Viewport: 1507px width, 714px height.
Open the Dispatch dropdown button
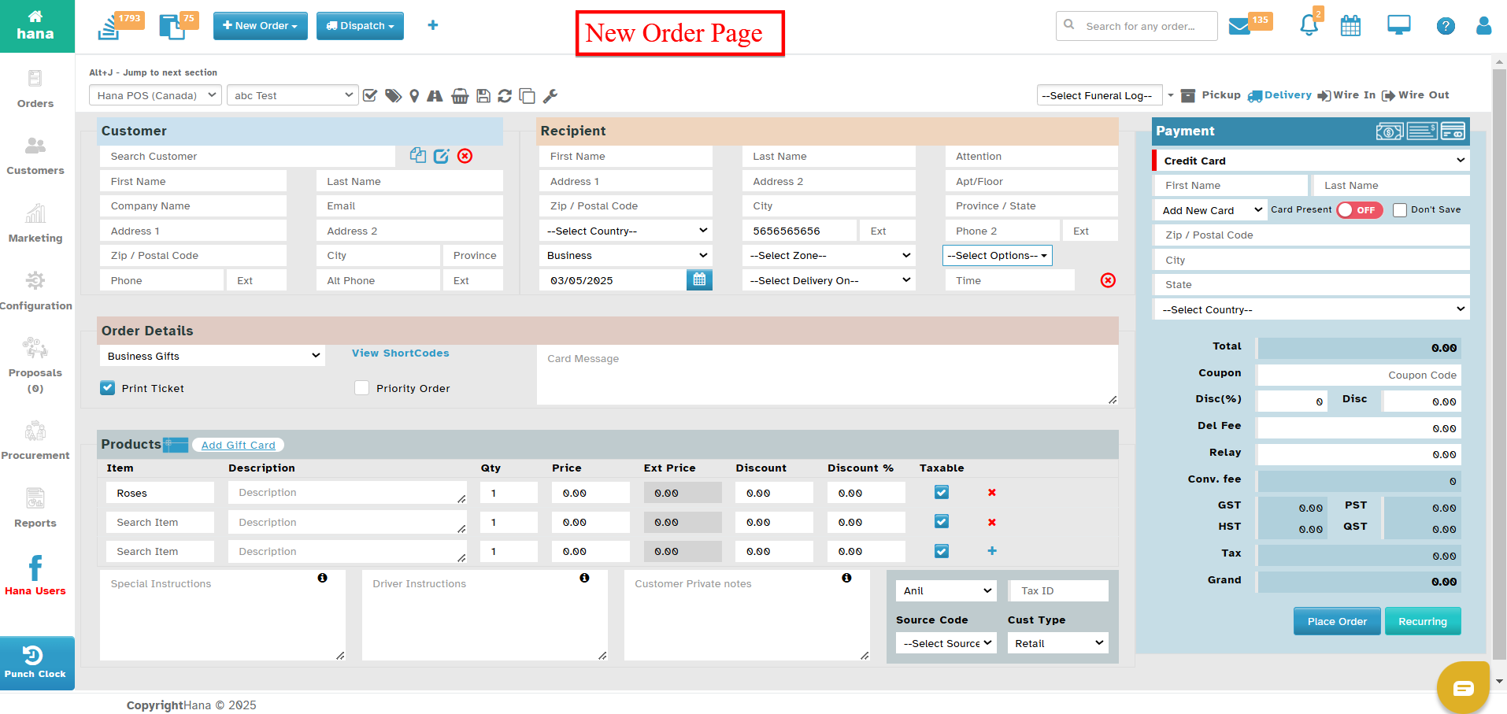click(x=360, y=26)
